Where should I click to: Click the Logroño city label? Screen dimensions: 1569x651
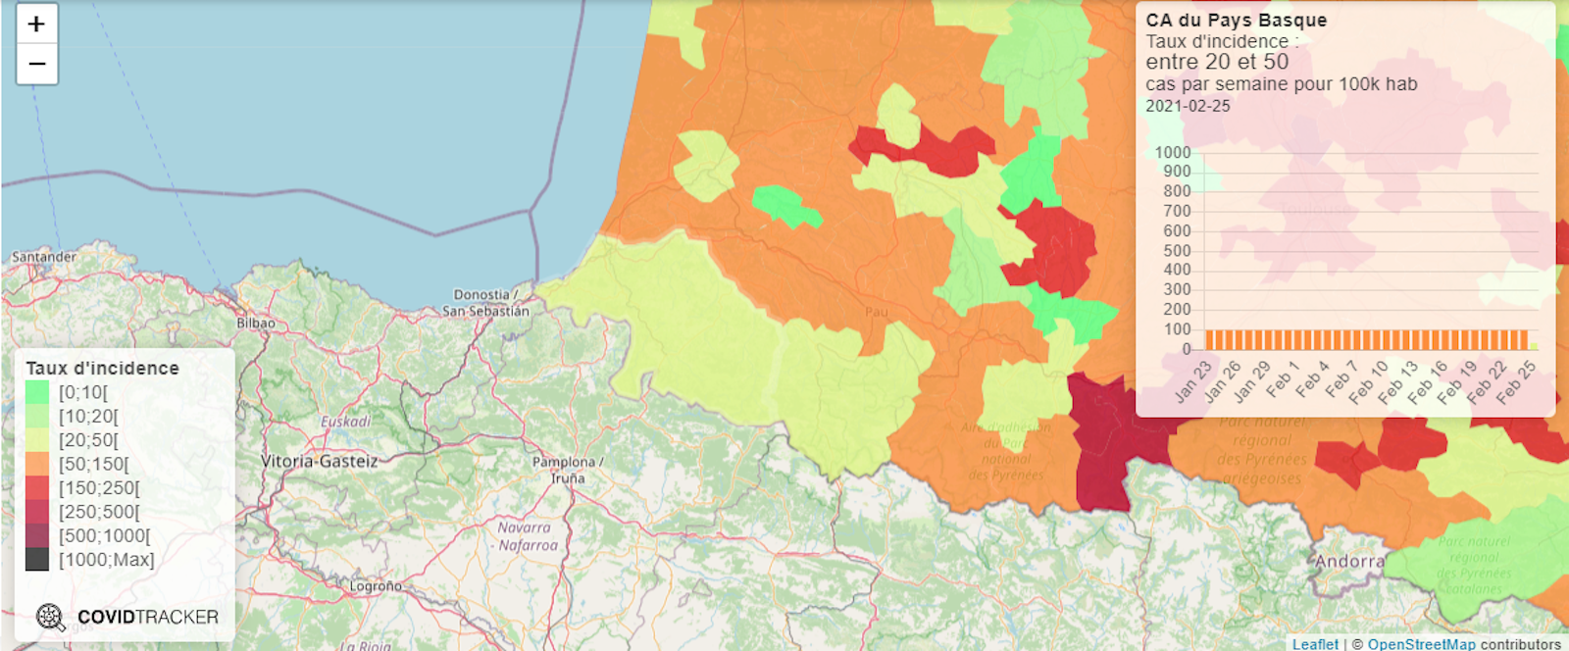376,586
